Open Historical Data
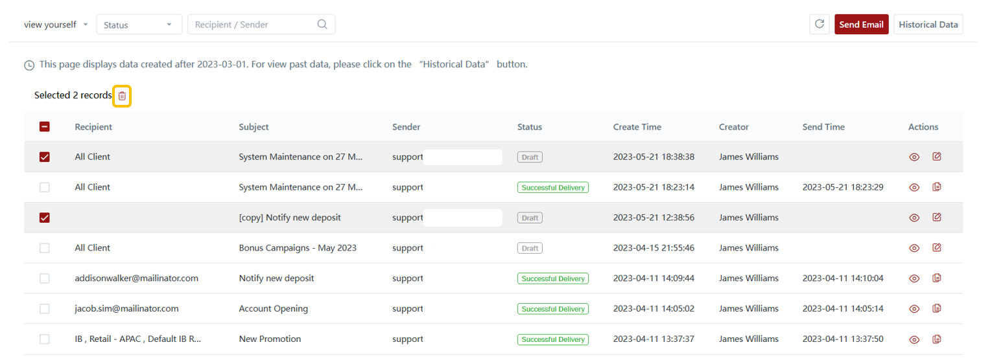 click(928, 25)
